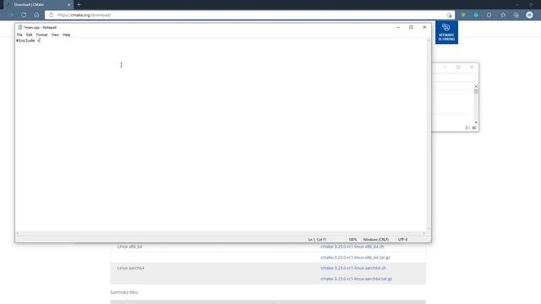Minimize the small background window
Image resolution: width=541 pixels, height=304 pixels.
[445, 67]
